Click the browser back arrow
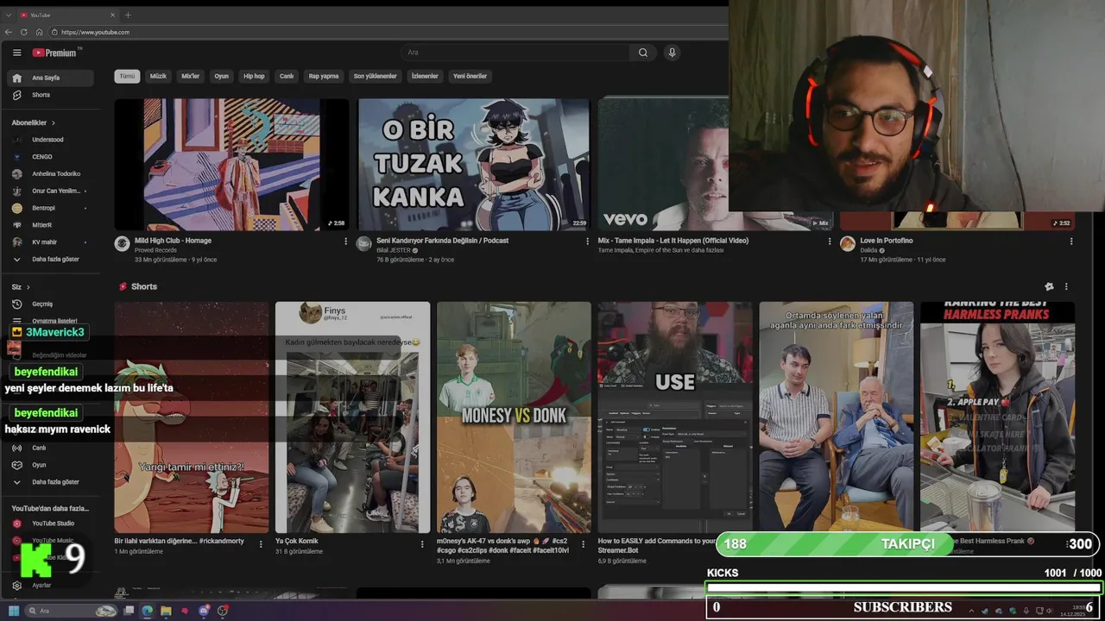Viewport: 1105px width, 621px height. [x=9, y=32]
